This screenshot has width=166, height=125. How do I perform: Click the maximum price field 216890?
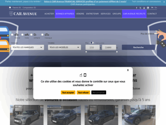[x=109, y=47]
